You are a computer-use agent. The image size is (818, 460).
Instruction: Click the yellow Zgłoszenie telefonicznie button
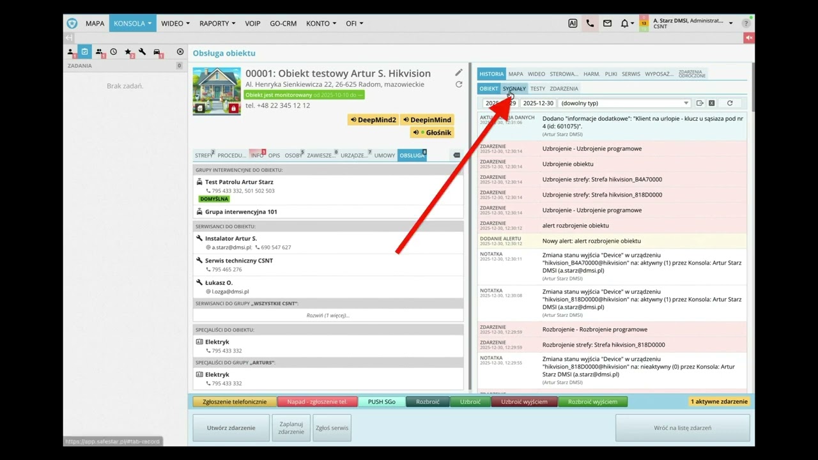point(235,402)
